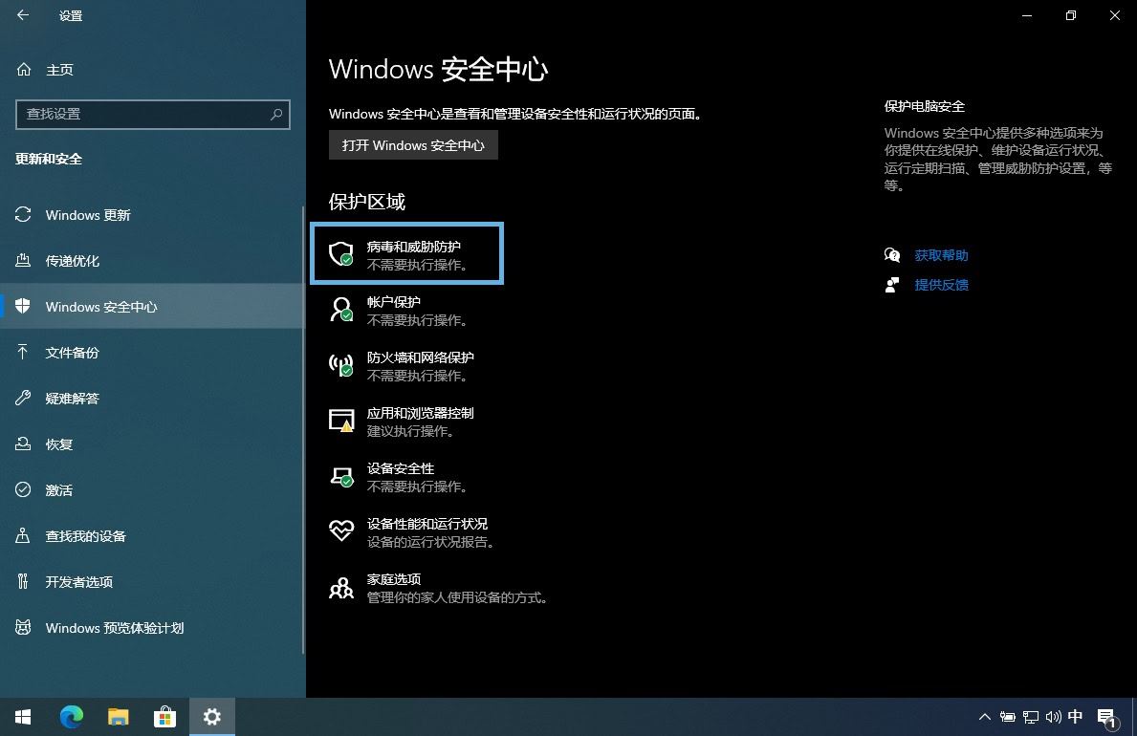The width and height of the screenshot is (1137, 736).
Task: Click the 文件备份 upload arrow icon
Action: (x=23, y=353)
